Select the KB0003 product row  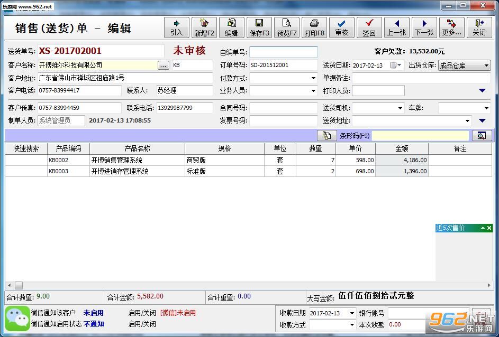click(x=248, y=171)
